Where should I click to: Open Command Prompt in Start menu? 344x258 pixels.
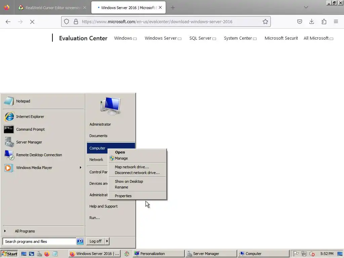coord(43,129)
